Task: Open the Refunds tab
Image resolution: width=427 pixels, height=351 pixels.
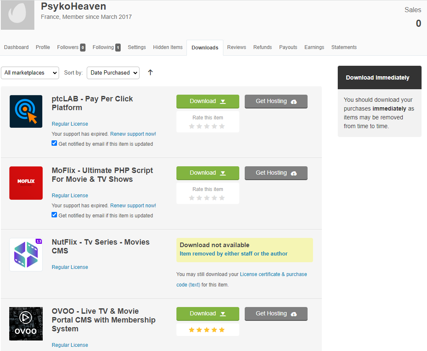Action: click(x=262, y=47)
